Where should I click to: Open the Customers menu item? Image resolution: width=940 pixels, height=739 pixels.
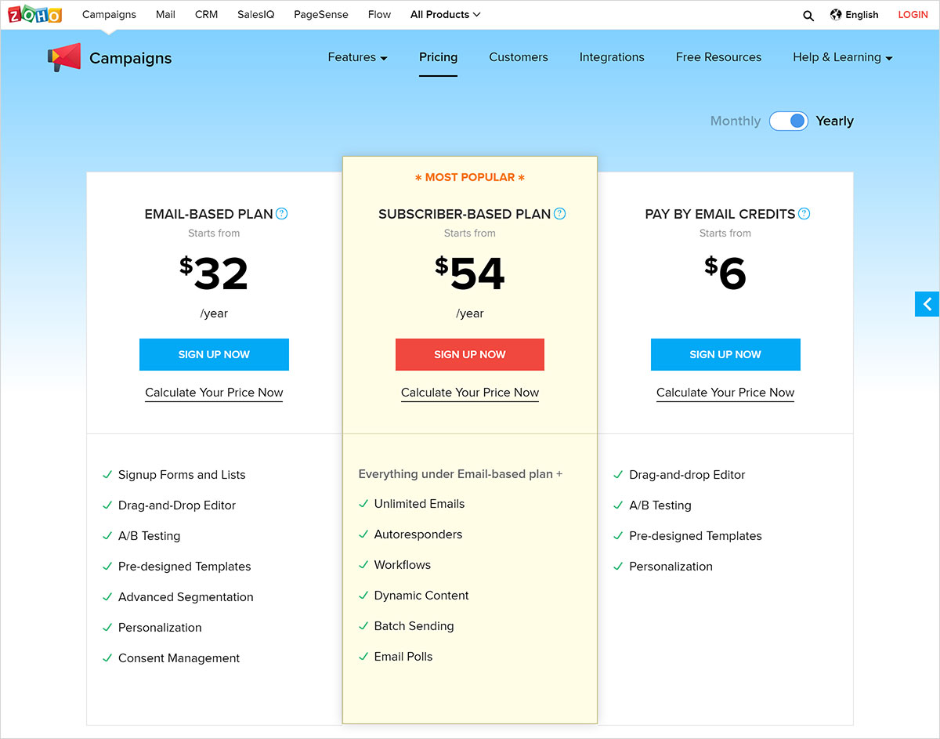click(x=518, y=57)
